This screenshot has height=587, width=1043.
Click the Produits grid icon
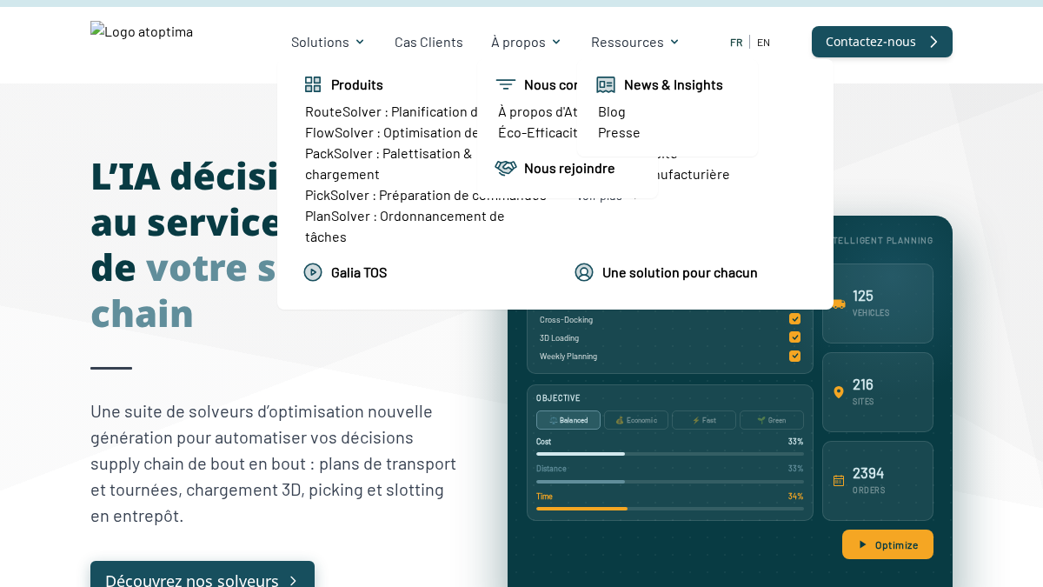(x=313, y=84)
